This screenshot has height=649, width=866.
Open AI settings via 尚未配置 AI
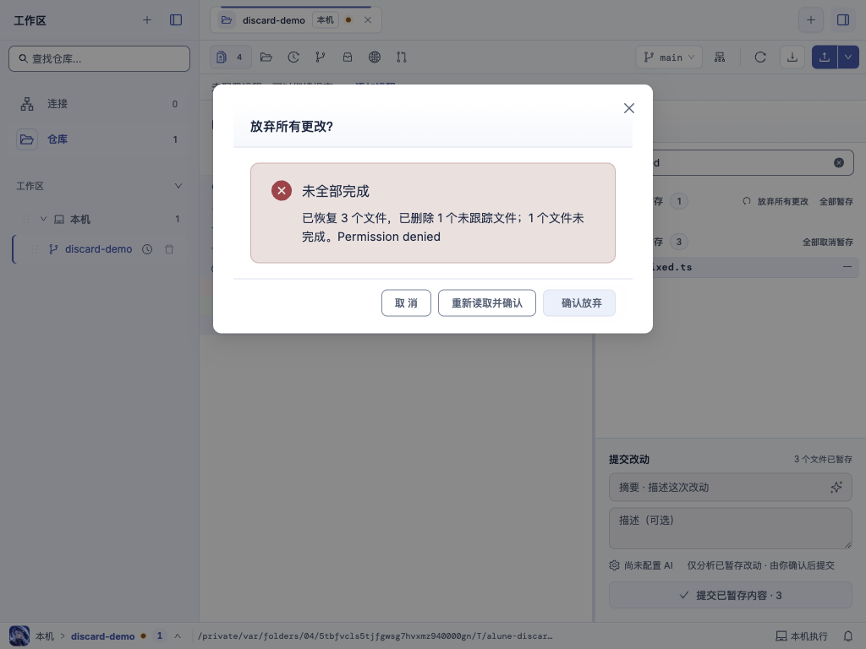641,565
